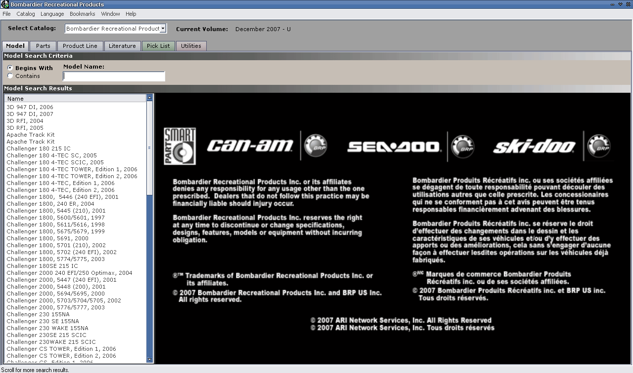The height and width of the screenshot is (373, 633).
Task: Select Apache Track Kit first entry
Action: pos(31,135)
